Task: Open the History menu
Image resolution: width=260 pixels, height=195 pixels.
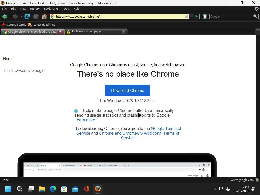Action: click(35, 9)
